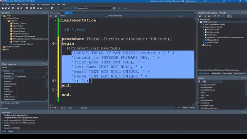Close the Unit1 editor tab
The width and height of the screenshot is (247, 139).
(x=71, y=13)
